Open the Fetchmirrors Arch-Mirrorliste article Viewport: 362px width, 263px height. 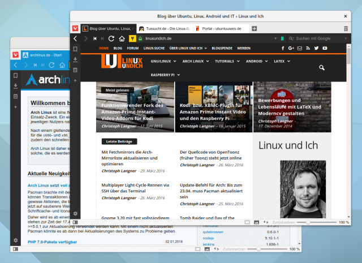(130, 158)
